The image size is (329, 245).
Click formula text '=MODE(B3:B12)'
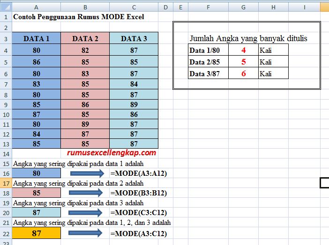139,193
